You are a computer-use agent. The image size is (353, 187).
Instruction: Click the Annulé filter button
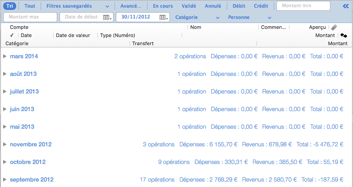tap(213, 6)
